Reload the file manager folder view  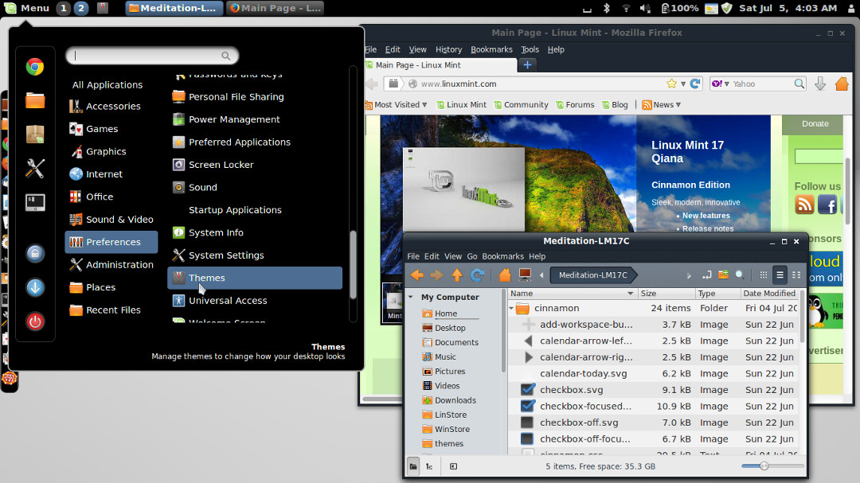tap(477, 275)
